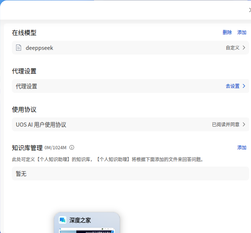
Task: Click the 深度之家 app icon
Action: (x=63, y=220)
